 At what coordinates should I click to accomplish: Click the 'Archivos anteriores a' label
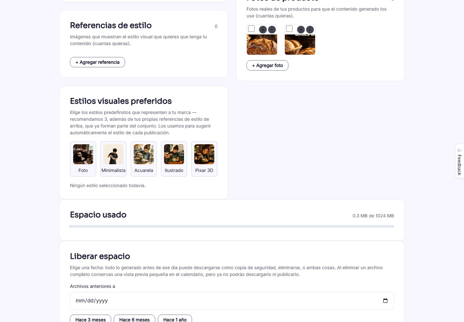coord(92,286)
